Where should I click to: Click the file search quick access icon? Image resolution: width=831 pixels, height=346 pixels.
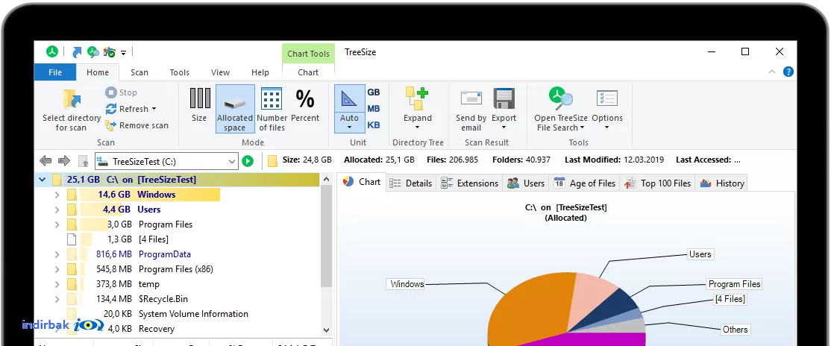(x=93, y=52)
